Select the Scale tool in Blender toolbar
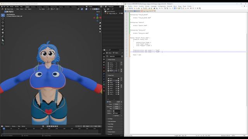This screenshot has width=248, height=139. [x=3, y=29]
